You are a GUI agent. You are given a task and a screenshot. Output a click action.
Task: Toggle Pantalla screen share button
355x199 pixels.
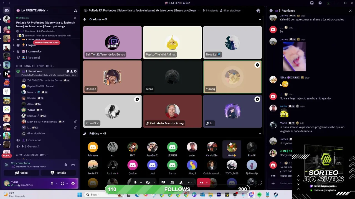[x=58, y=173]
